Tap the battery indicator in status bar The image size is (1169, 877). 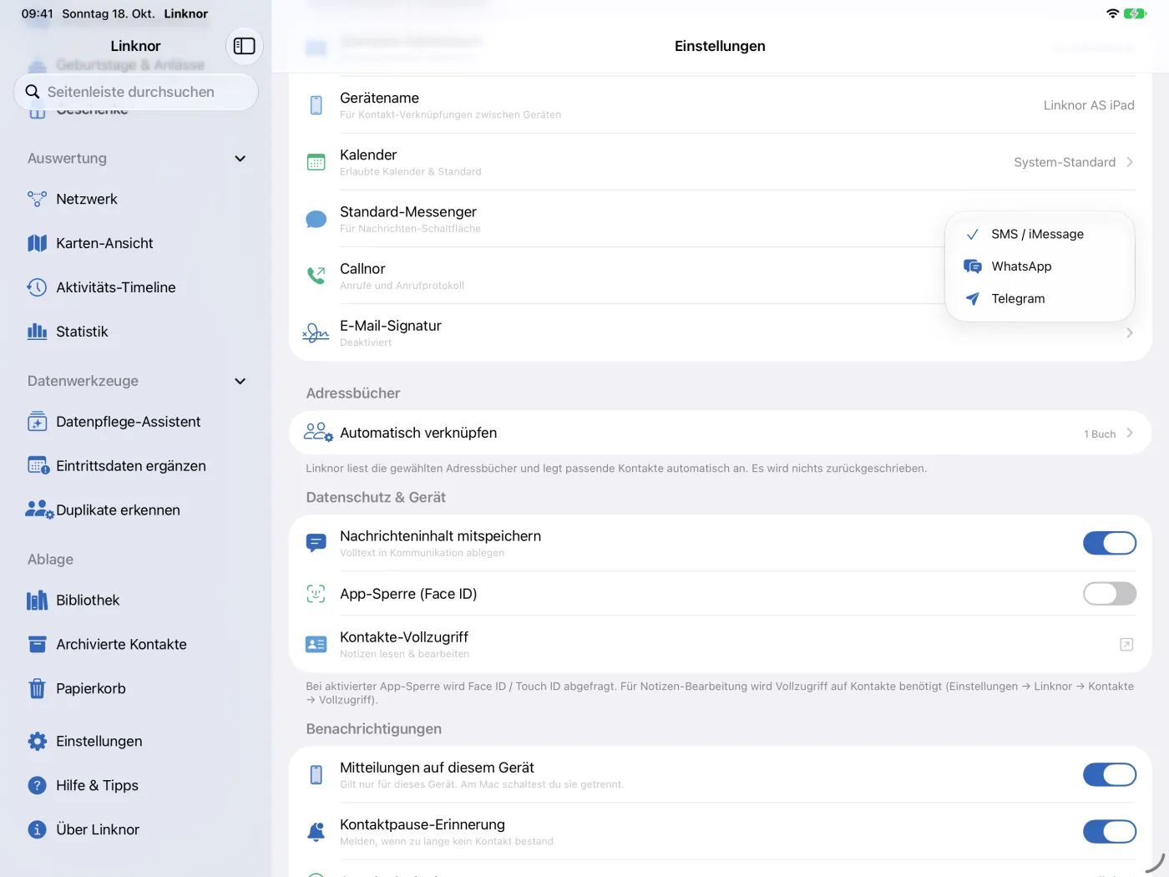(x=1135, y=13)
